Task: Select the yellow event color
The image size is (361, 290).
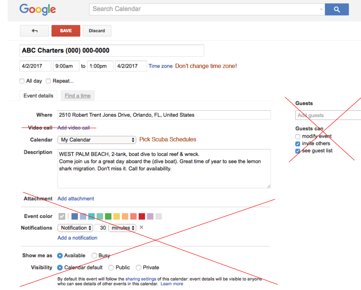Action: 117,217
